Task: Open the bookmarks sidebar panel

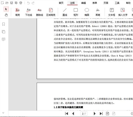Action: [x=4, y=24]
